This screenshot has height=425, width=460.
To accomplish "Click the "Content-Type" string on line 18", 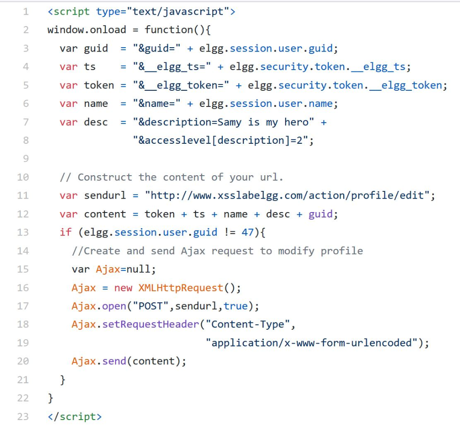I will [x=248, y=324].
